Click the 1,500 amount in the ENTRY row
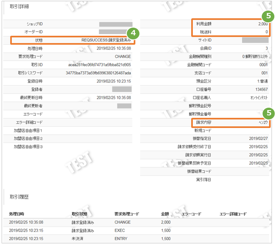Image resolution: width=276 pixels, height=245 pixels. [x=166, y=238]
